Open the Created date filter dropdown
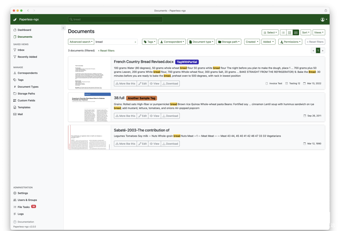 click(x=252, y=42)
